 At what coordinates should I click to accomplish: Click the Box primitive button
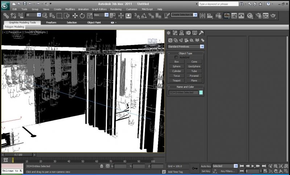[x=177, y=62]
